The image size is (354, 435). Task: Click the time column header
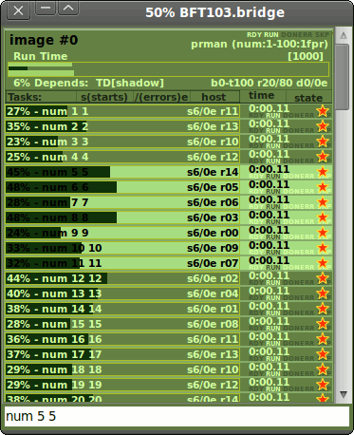click(263, 96)
